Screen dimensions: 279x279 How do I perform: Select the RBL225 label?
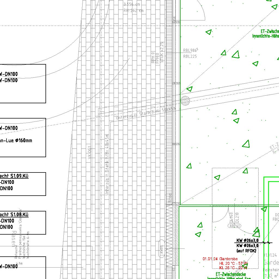click(x=190, y=56)
